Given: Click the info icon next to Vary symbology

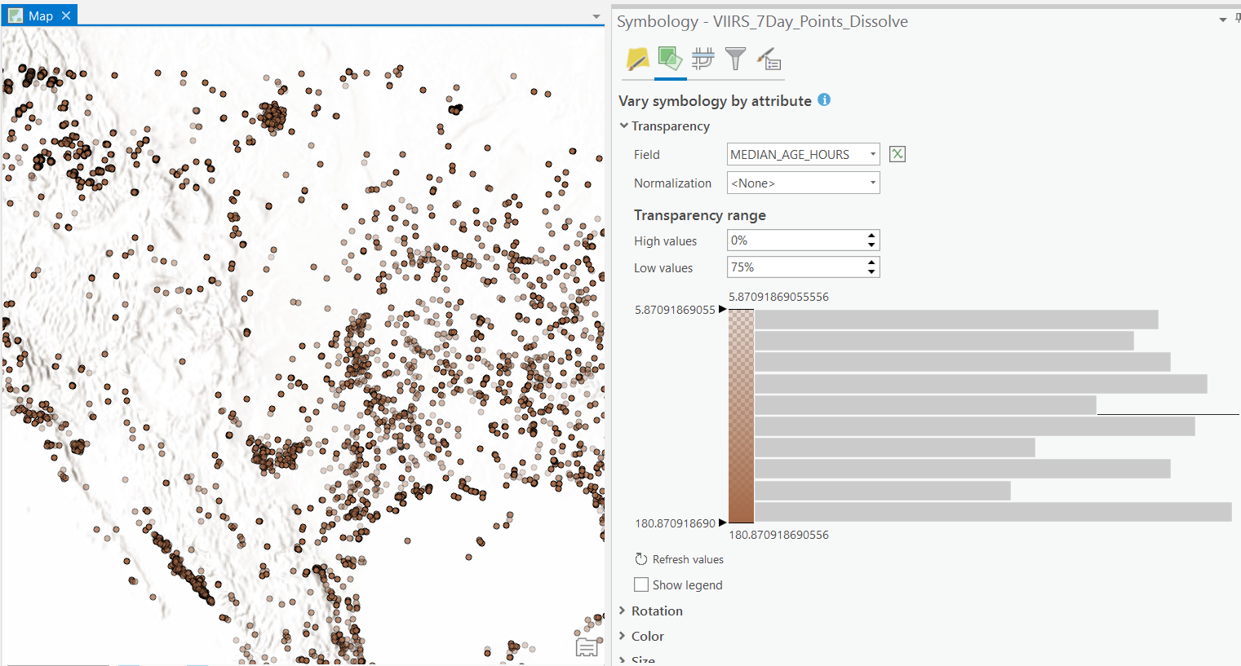Looking at the screenshot, I should click(x=824, y=99).
